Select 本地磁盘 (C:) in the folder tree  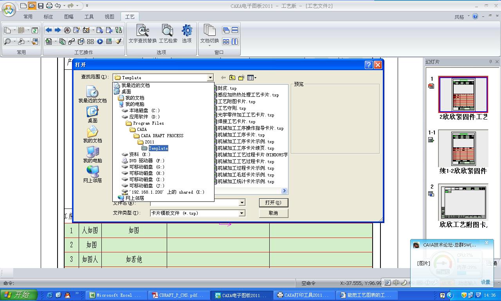point(144,111)
